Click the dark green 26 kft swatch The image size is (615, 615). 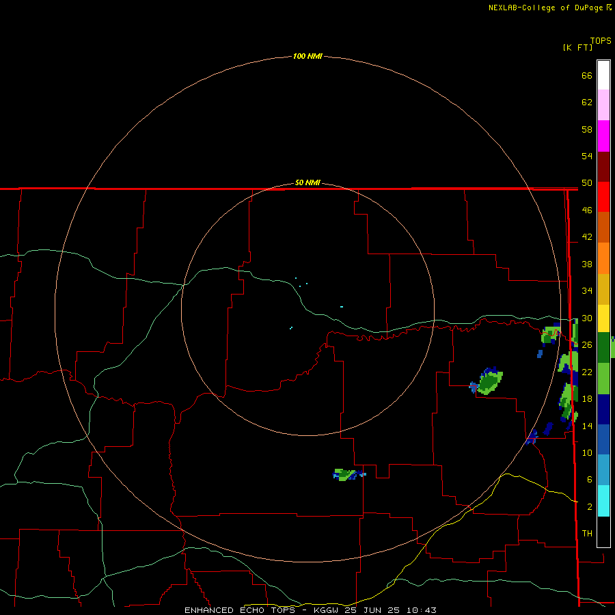click(603, 348)
